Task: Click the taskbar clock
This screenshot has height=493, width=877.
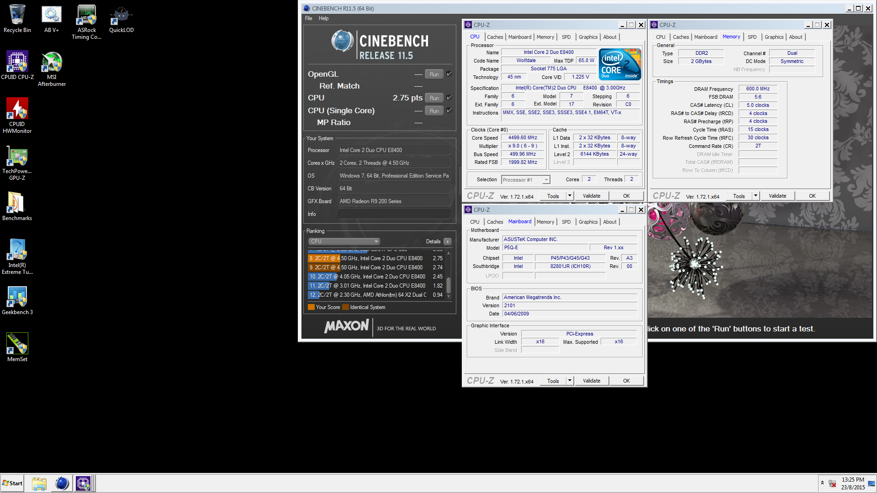Action: tap(853, 483)
